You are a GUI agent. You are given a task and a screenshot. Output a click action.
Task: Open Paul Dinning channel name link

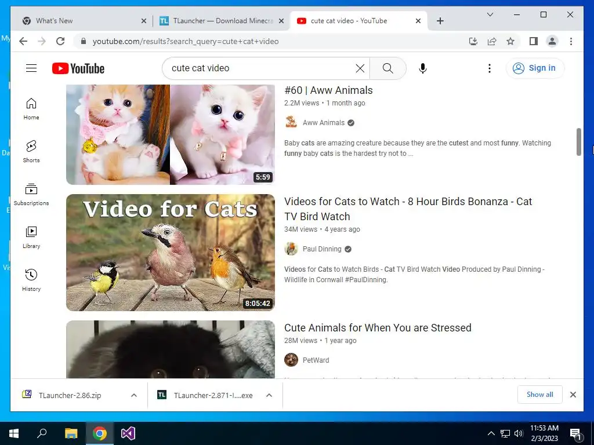tap(322, 249)
